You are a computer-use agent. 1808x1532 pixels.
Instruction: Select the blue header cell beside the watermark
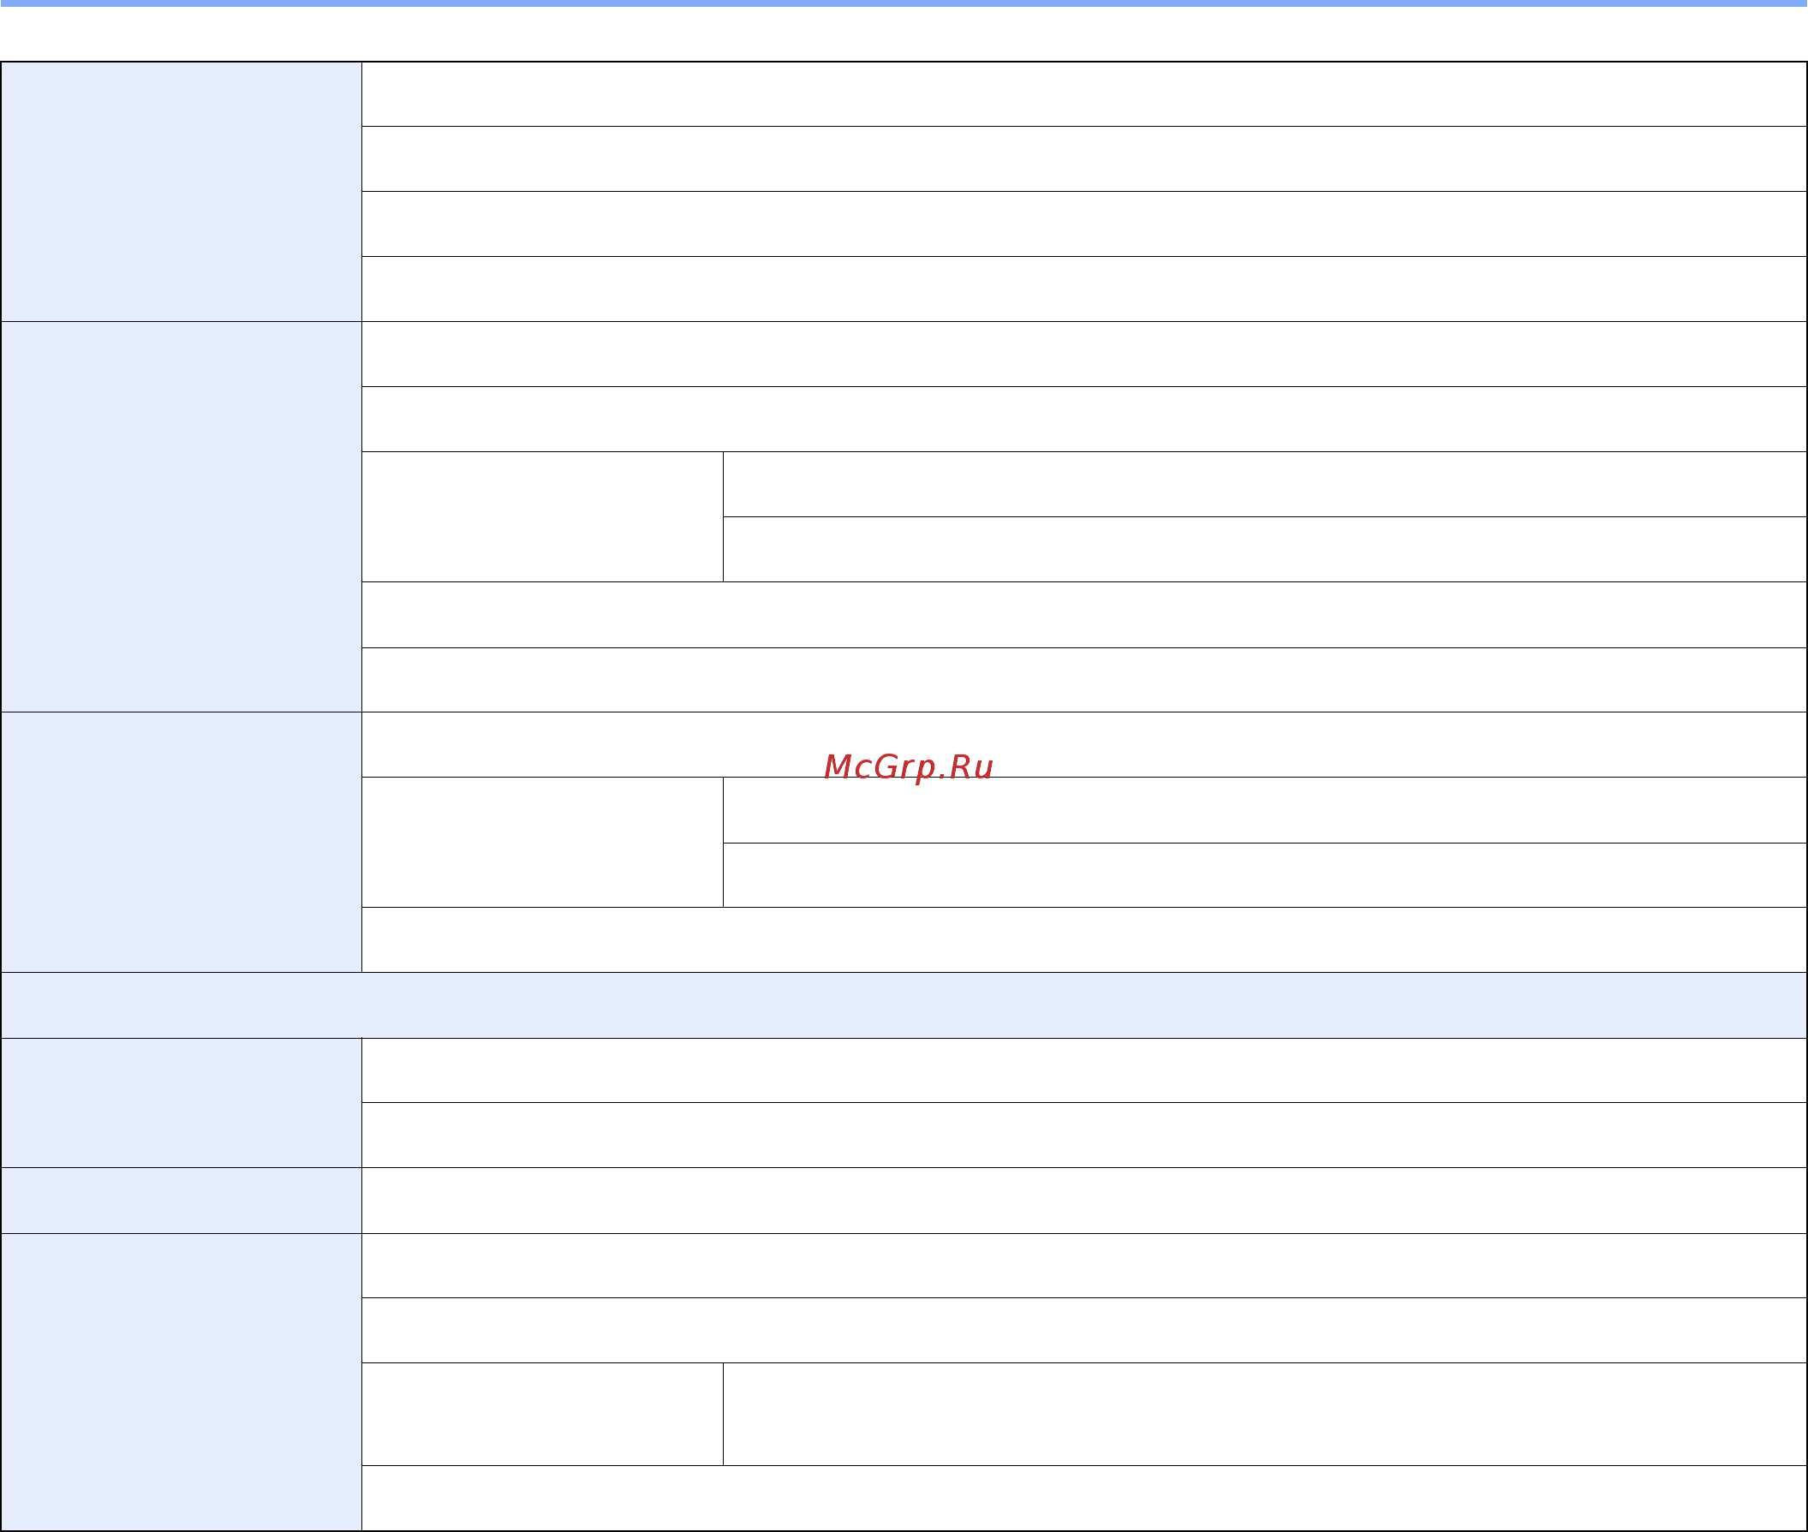(x=182, y=843)
